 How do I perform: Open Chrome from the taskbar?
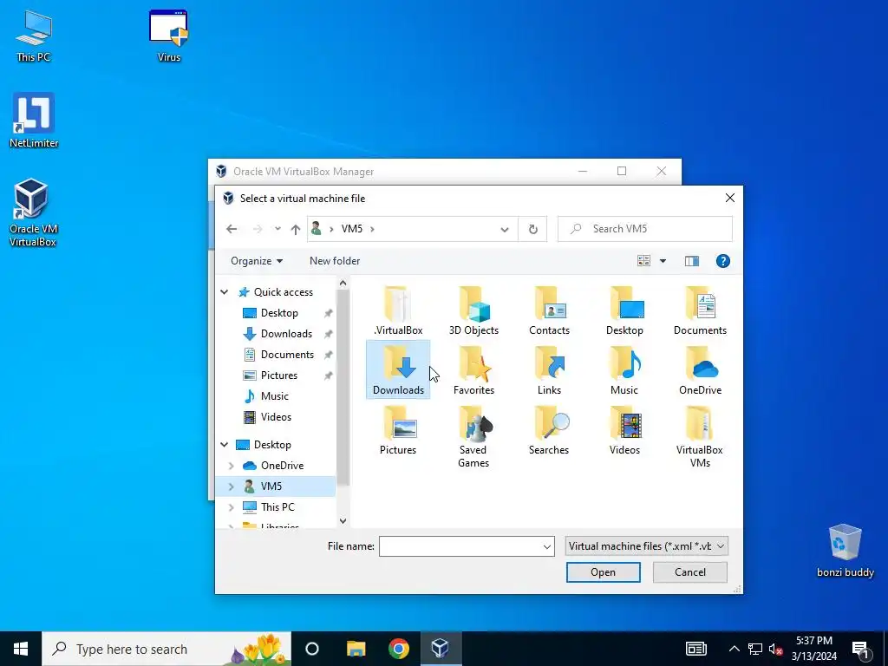tap(399, 649)
